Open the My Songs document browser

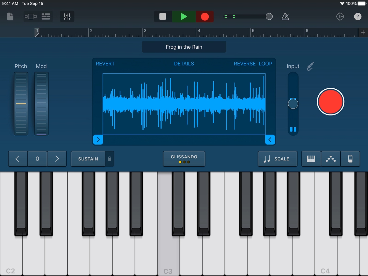[10, 16]
